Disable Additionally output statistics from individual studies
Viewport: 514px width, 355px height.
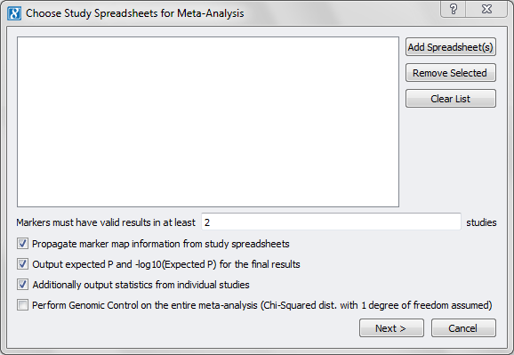click(22, 285)
